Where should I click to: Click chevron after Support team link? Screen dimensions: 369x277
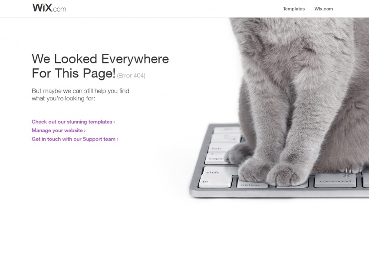click(118, 139)
